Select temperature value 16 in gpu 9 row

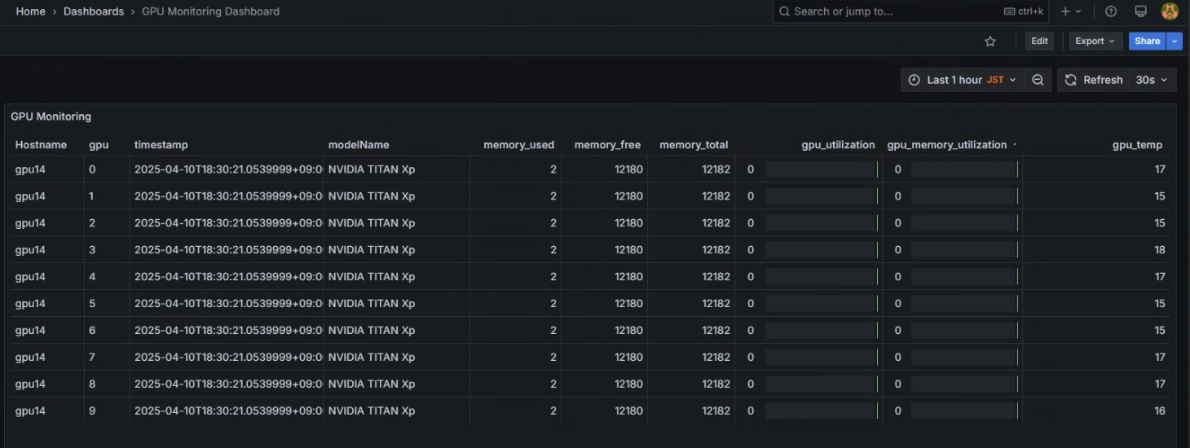1160,411
